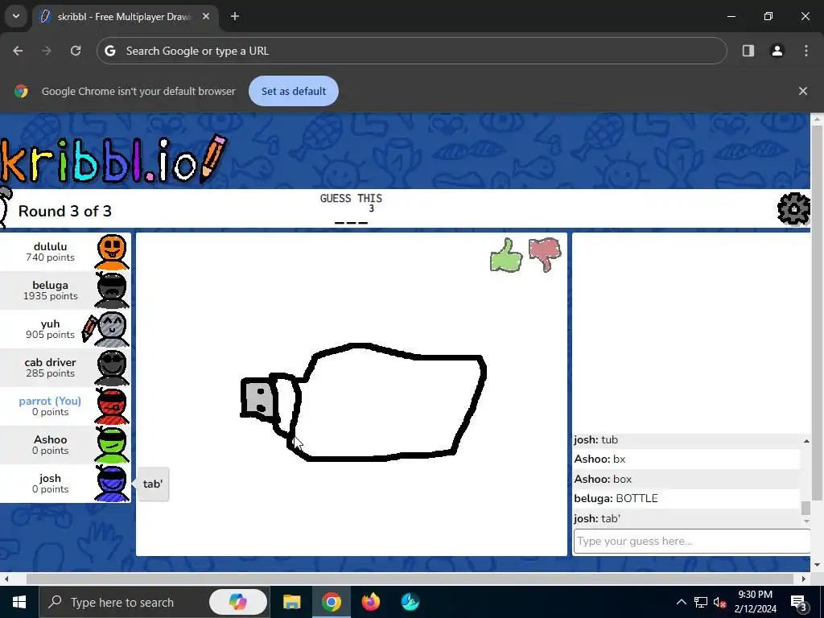
Task: Click the muted volume tray icon
Action: 719,602
